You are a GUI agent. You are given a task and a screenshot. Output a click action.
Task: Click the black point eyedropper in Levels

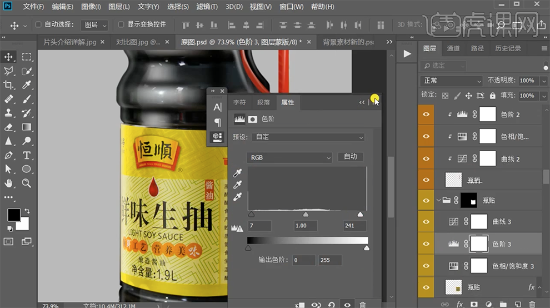[x=238, y=174]
